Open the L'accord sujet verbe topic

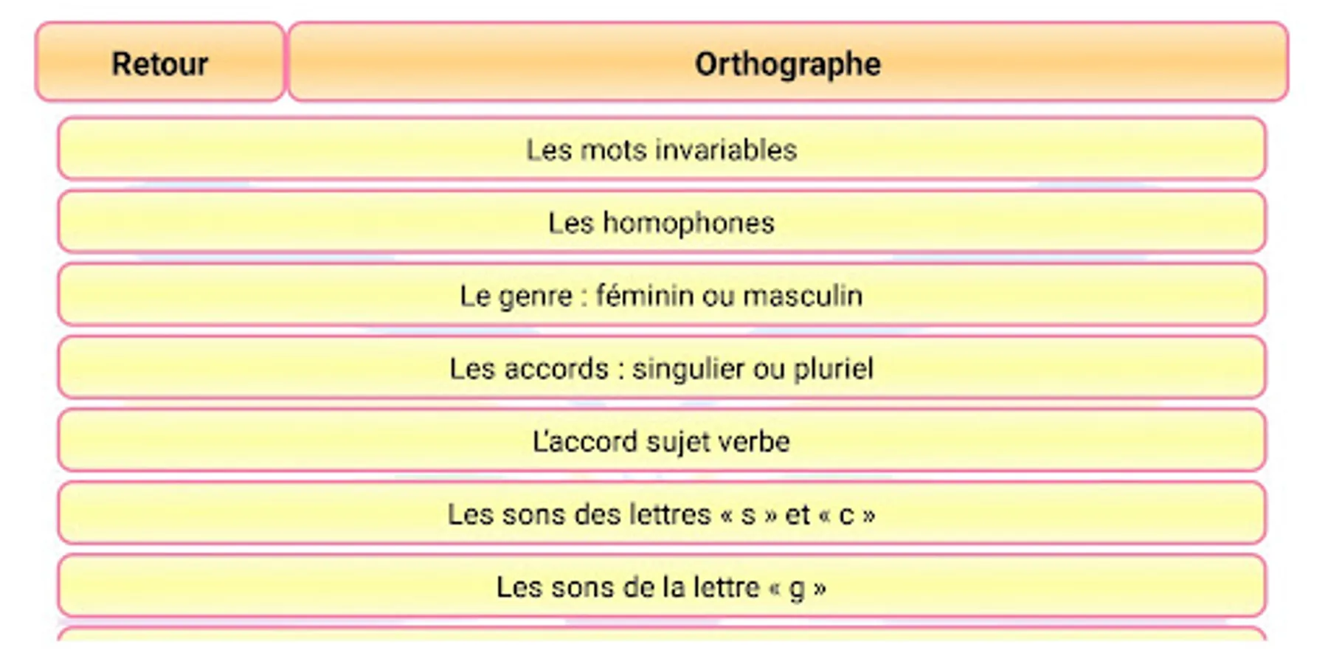click(662, 440)
